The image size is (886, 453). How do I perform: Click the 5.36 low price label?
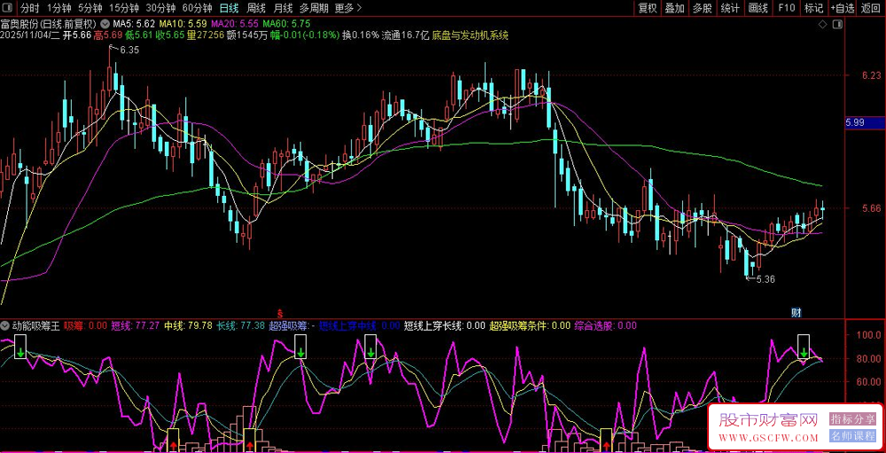coord(766,279)
